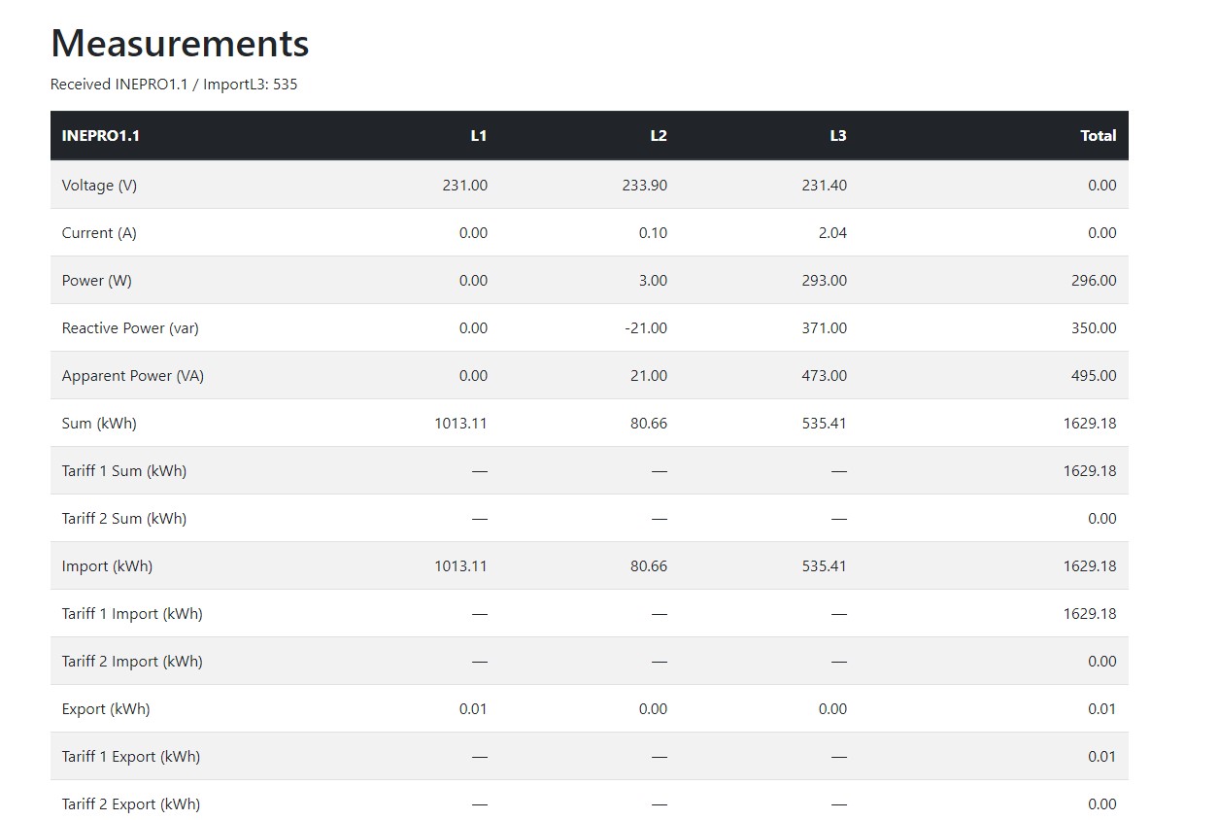Click the L1 value in the Sum (kWh) row
Viewport: 1219px width, 820px height.
[460, 424]
